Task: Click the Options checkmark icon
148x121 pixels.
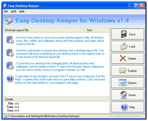Action: coord(123,83)
